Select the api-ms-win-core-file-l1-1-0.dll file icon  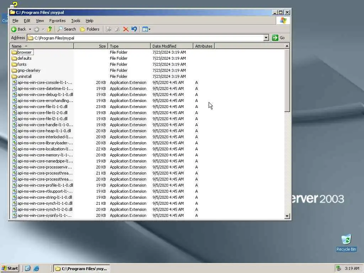(x=14, y=107)
